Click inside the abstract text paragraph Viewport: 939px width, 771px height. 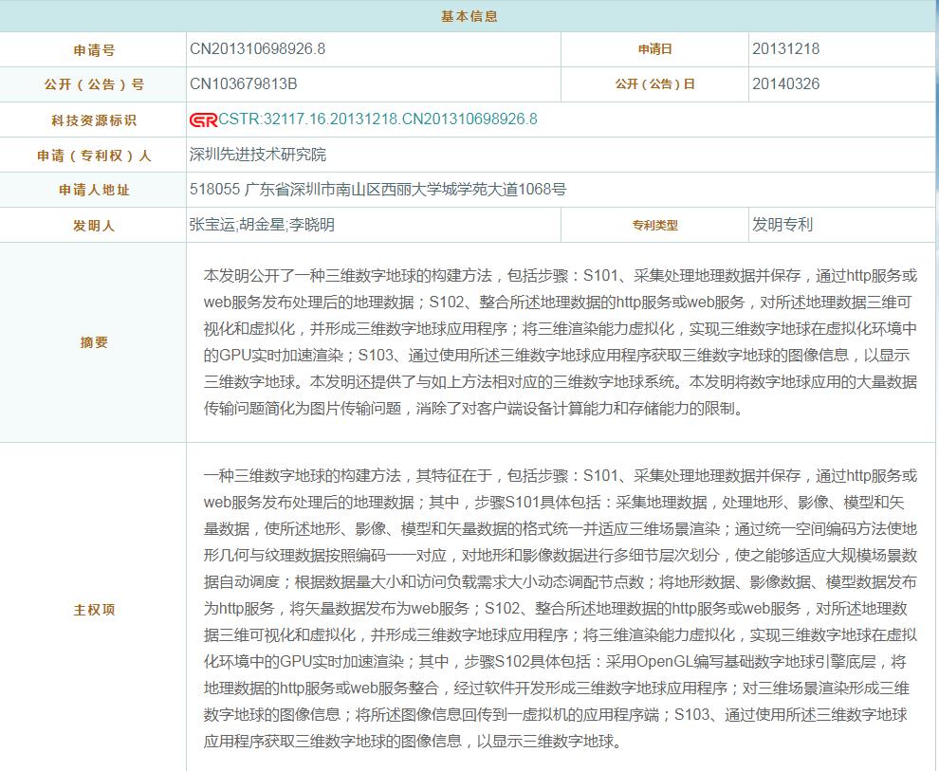(x=560, y=342)
